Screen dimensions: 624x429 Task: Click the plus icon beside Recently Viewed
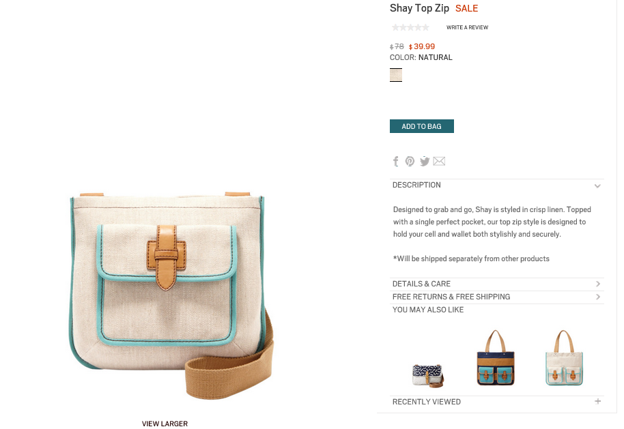(x=597, y=401)
